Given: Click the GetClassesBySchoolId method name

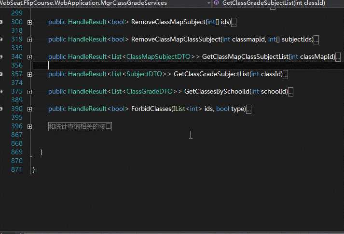Looking at the screenshot, I should coord(217,91).
